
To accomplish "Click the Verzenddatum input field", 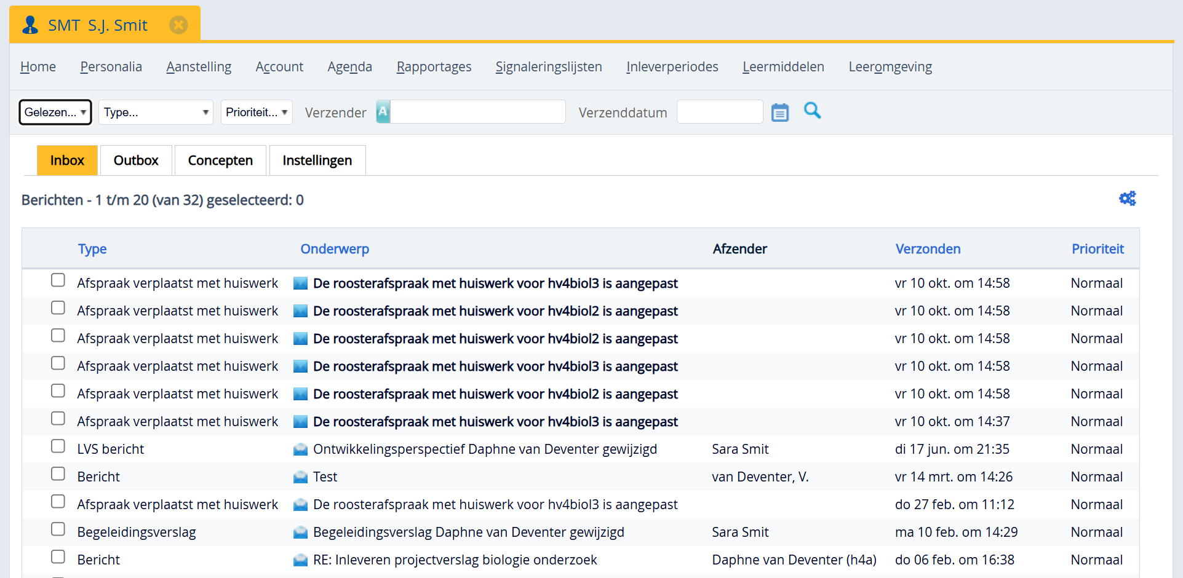I will pos(719,113).
